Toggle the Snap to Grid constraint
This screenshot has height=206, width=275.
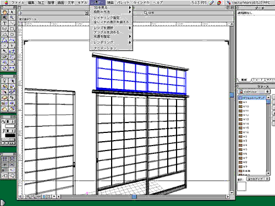click(4, 159)
